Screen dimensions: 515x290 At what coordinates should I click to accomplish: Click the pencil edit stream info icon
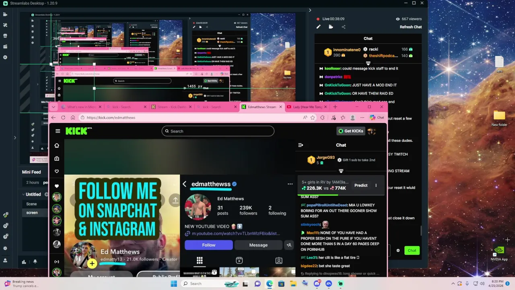point(318,27)
